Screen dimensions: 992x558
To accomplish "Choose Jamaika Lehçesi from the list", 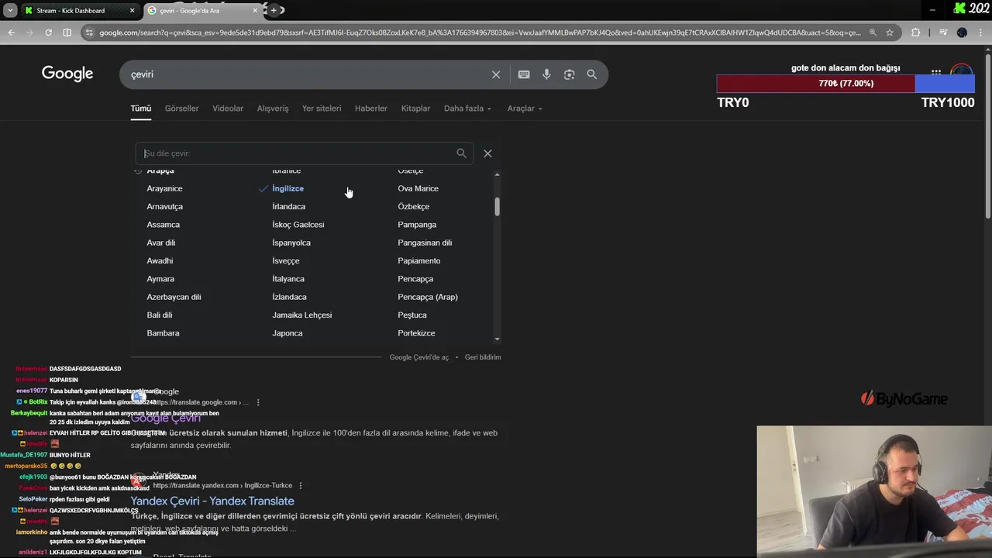I will pos(302,315).
